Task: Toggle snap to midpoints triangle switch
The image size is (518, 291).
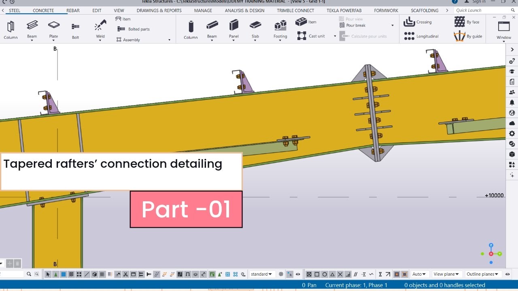Action: pyautogui.click(x=332, y=274)
